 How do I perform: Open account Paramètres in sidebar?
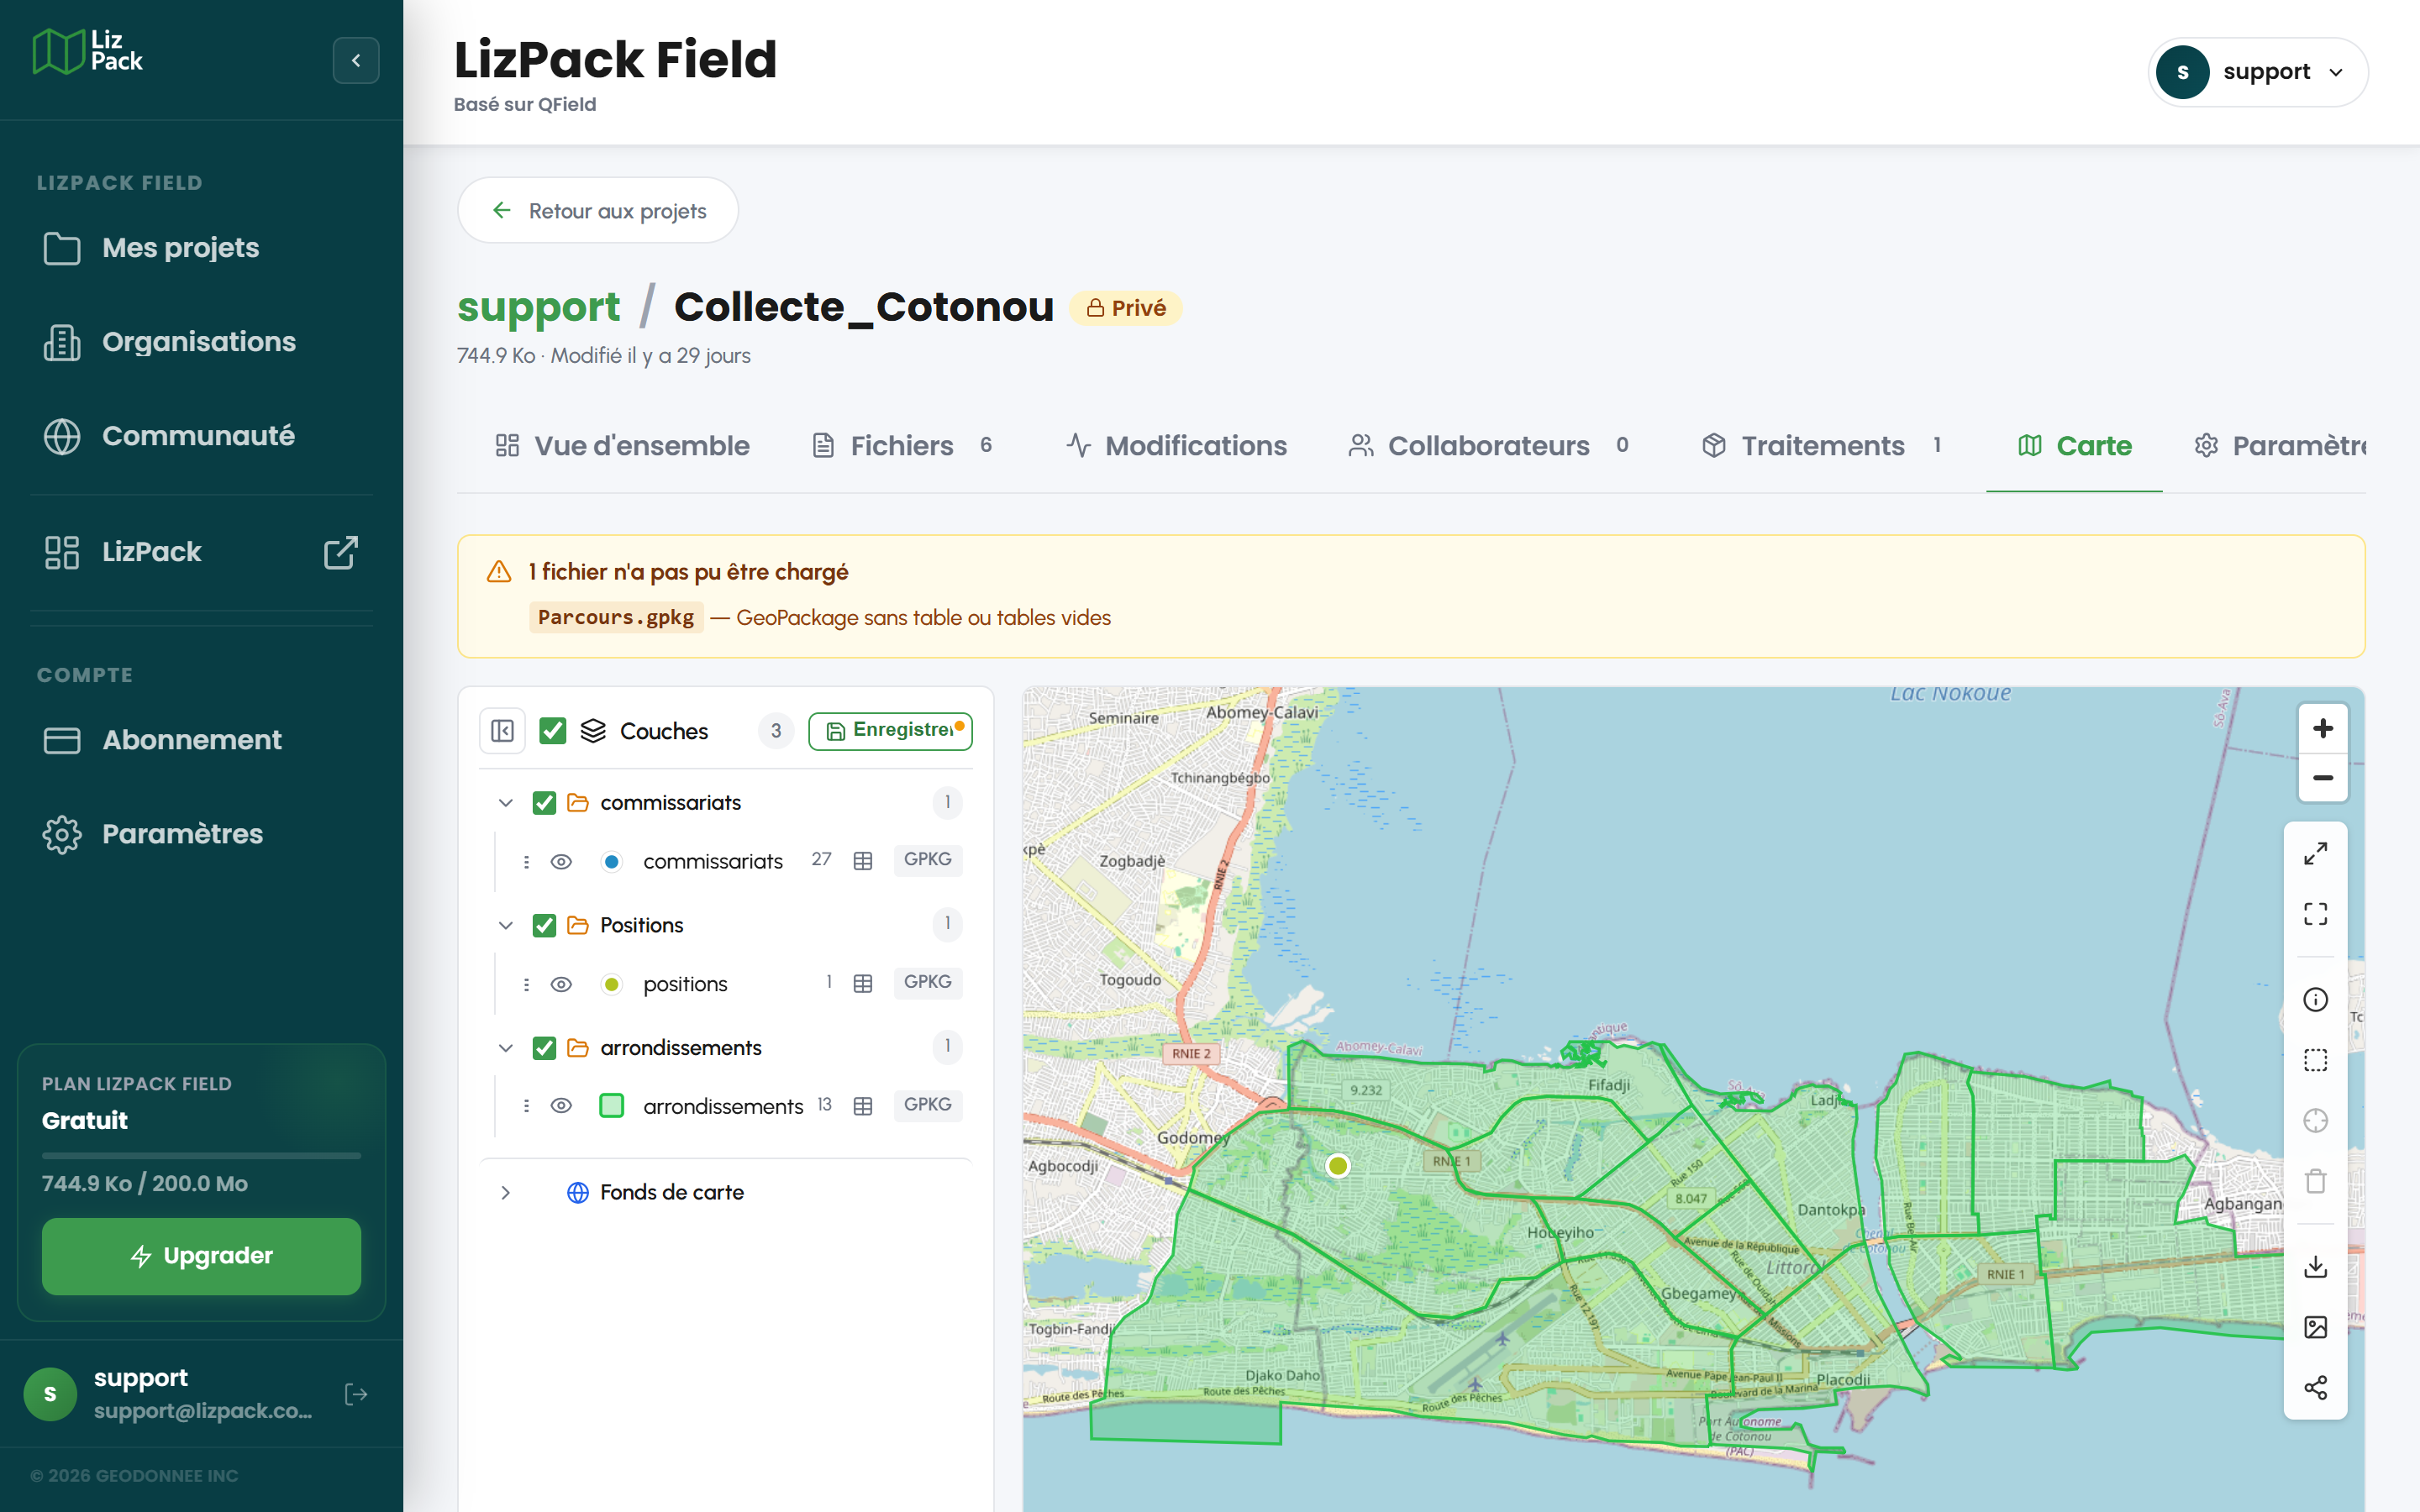point(202,834)
